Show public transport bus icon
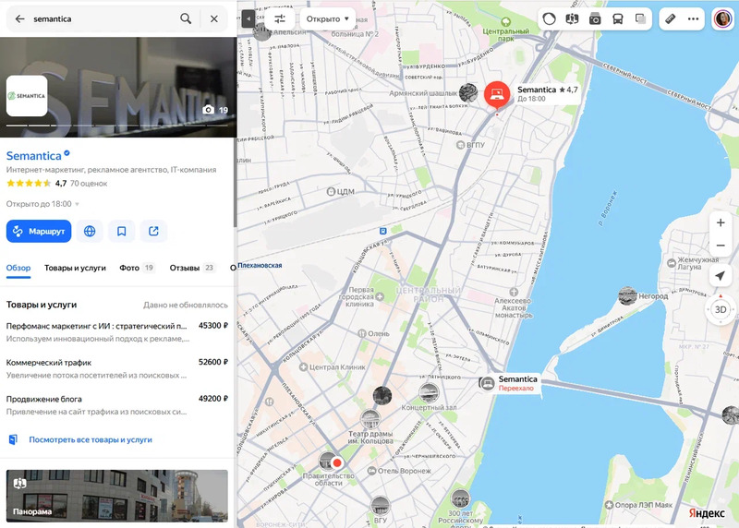The height and width of the screenshot is (528, 739). [617, 18]
